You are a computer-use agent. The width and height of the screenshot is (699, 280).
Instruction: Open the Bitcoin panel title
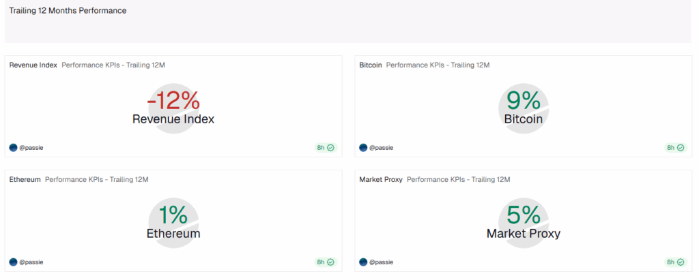point(371,65)
